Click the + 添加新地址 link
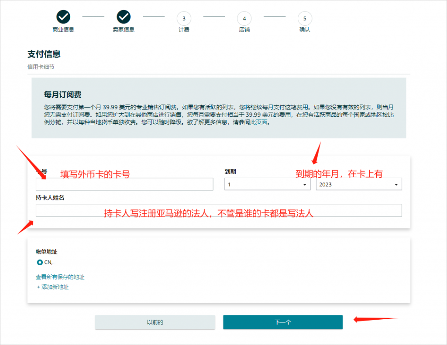 pyautogui.click(x=52, y=287)
